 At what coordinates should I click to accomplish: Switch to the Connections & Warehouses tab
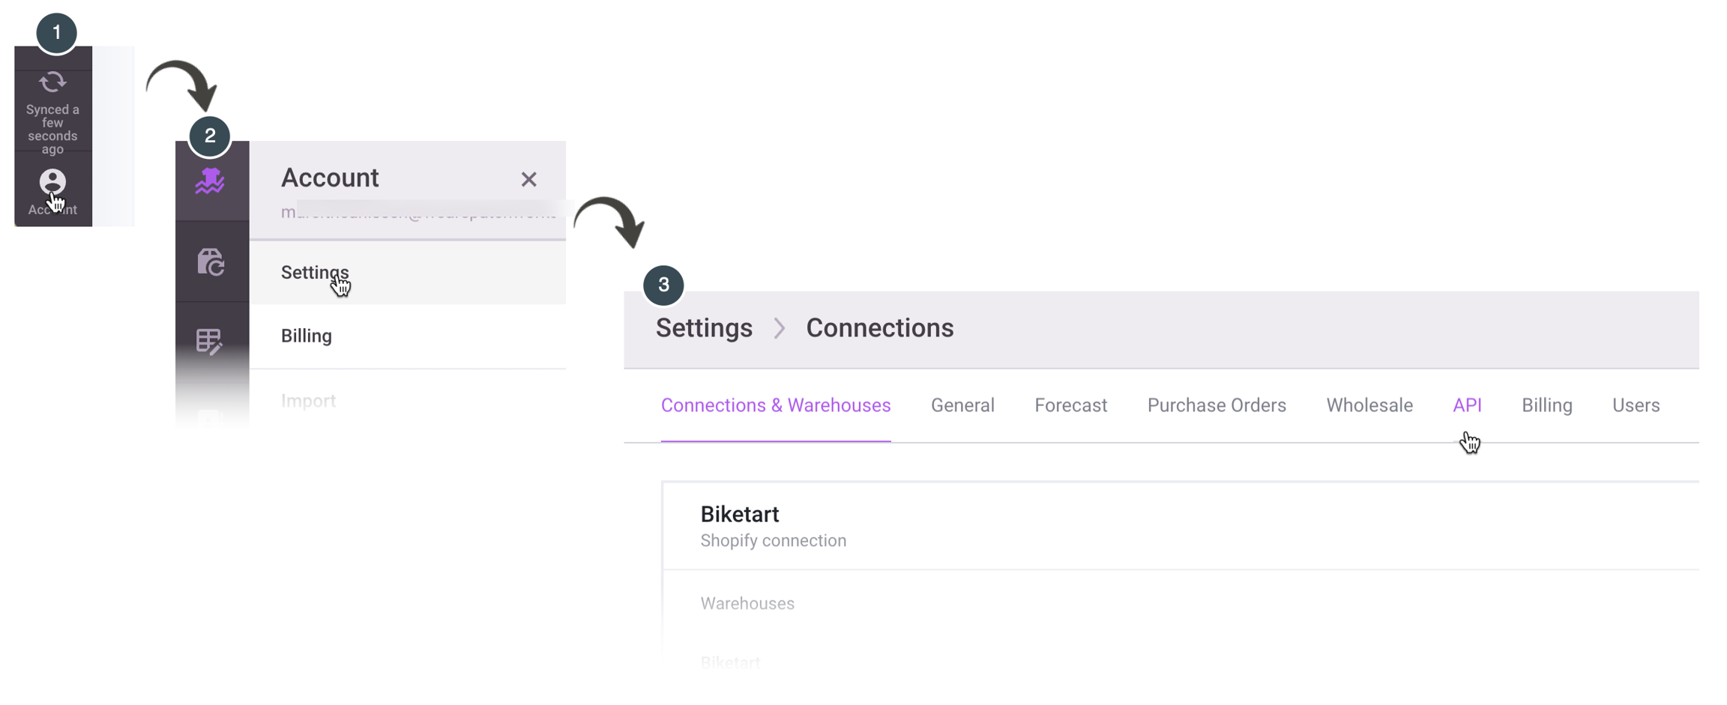(776, 405)
